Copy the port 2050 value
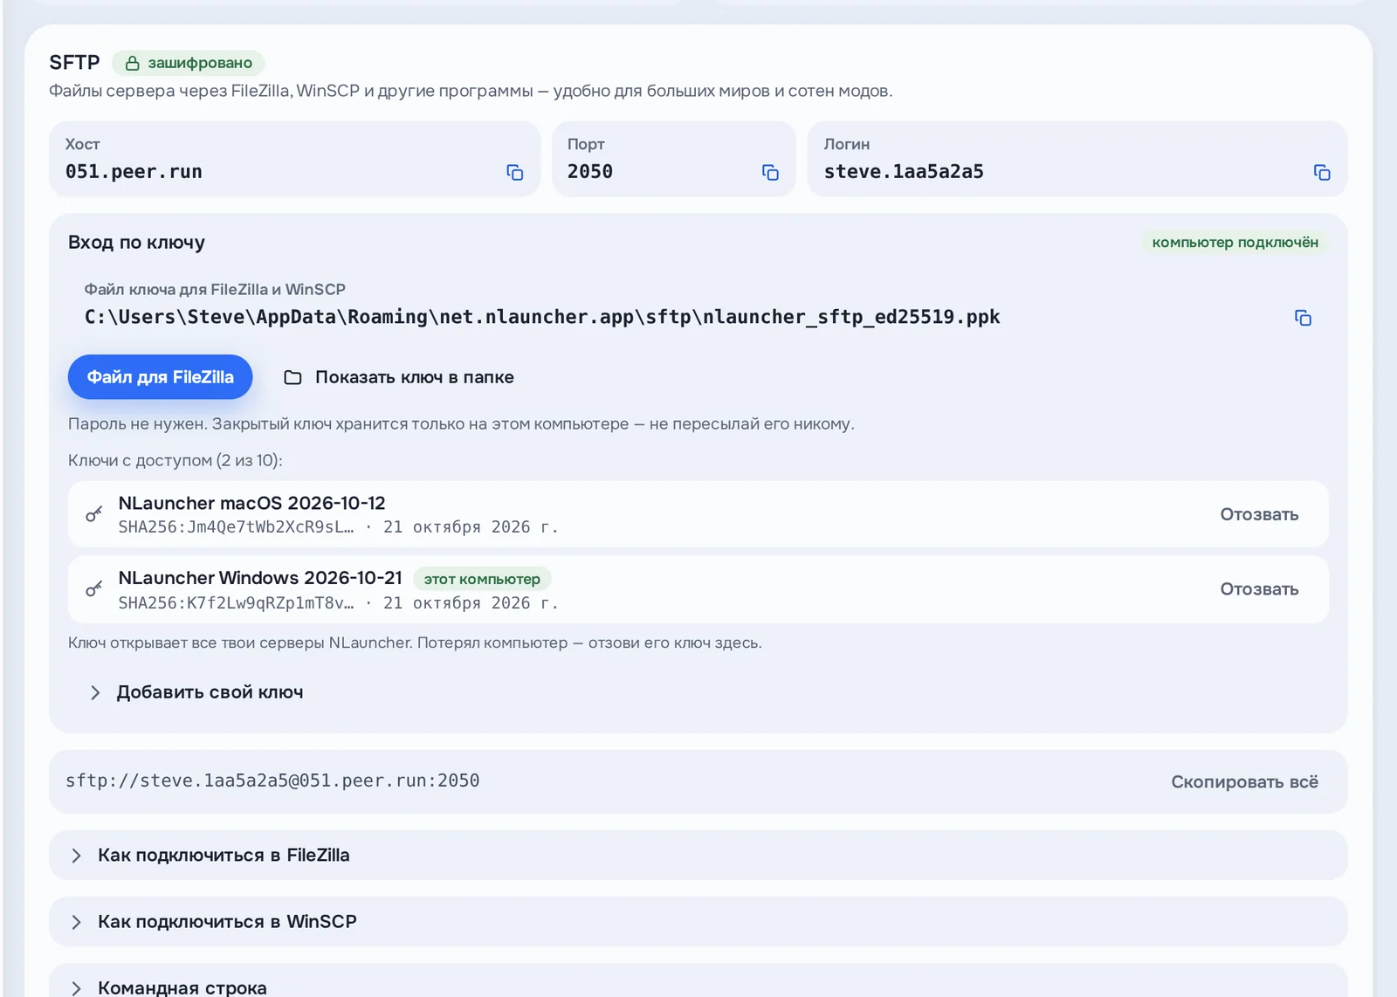 pyautogui.click(x=770, y=173)
